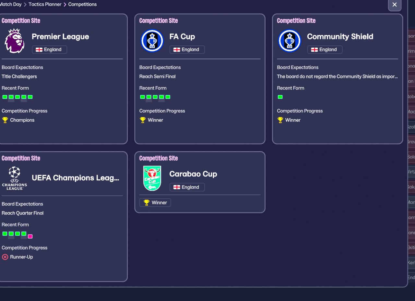Click the Champions progress text
The width and height of the screenshot is (415, 301).
(22, 120)
